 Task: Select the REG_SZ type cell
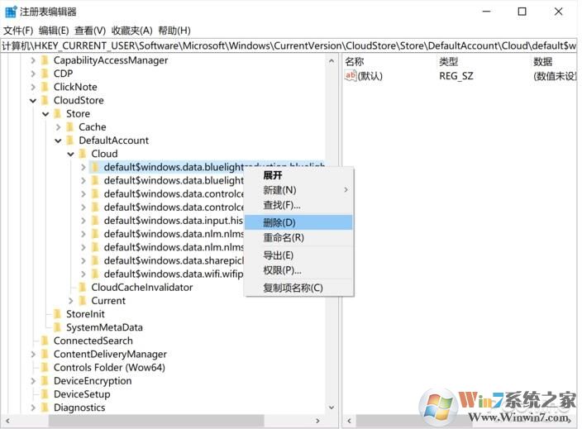click(456, 76)
